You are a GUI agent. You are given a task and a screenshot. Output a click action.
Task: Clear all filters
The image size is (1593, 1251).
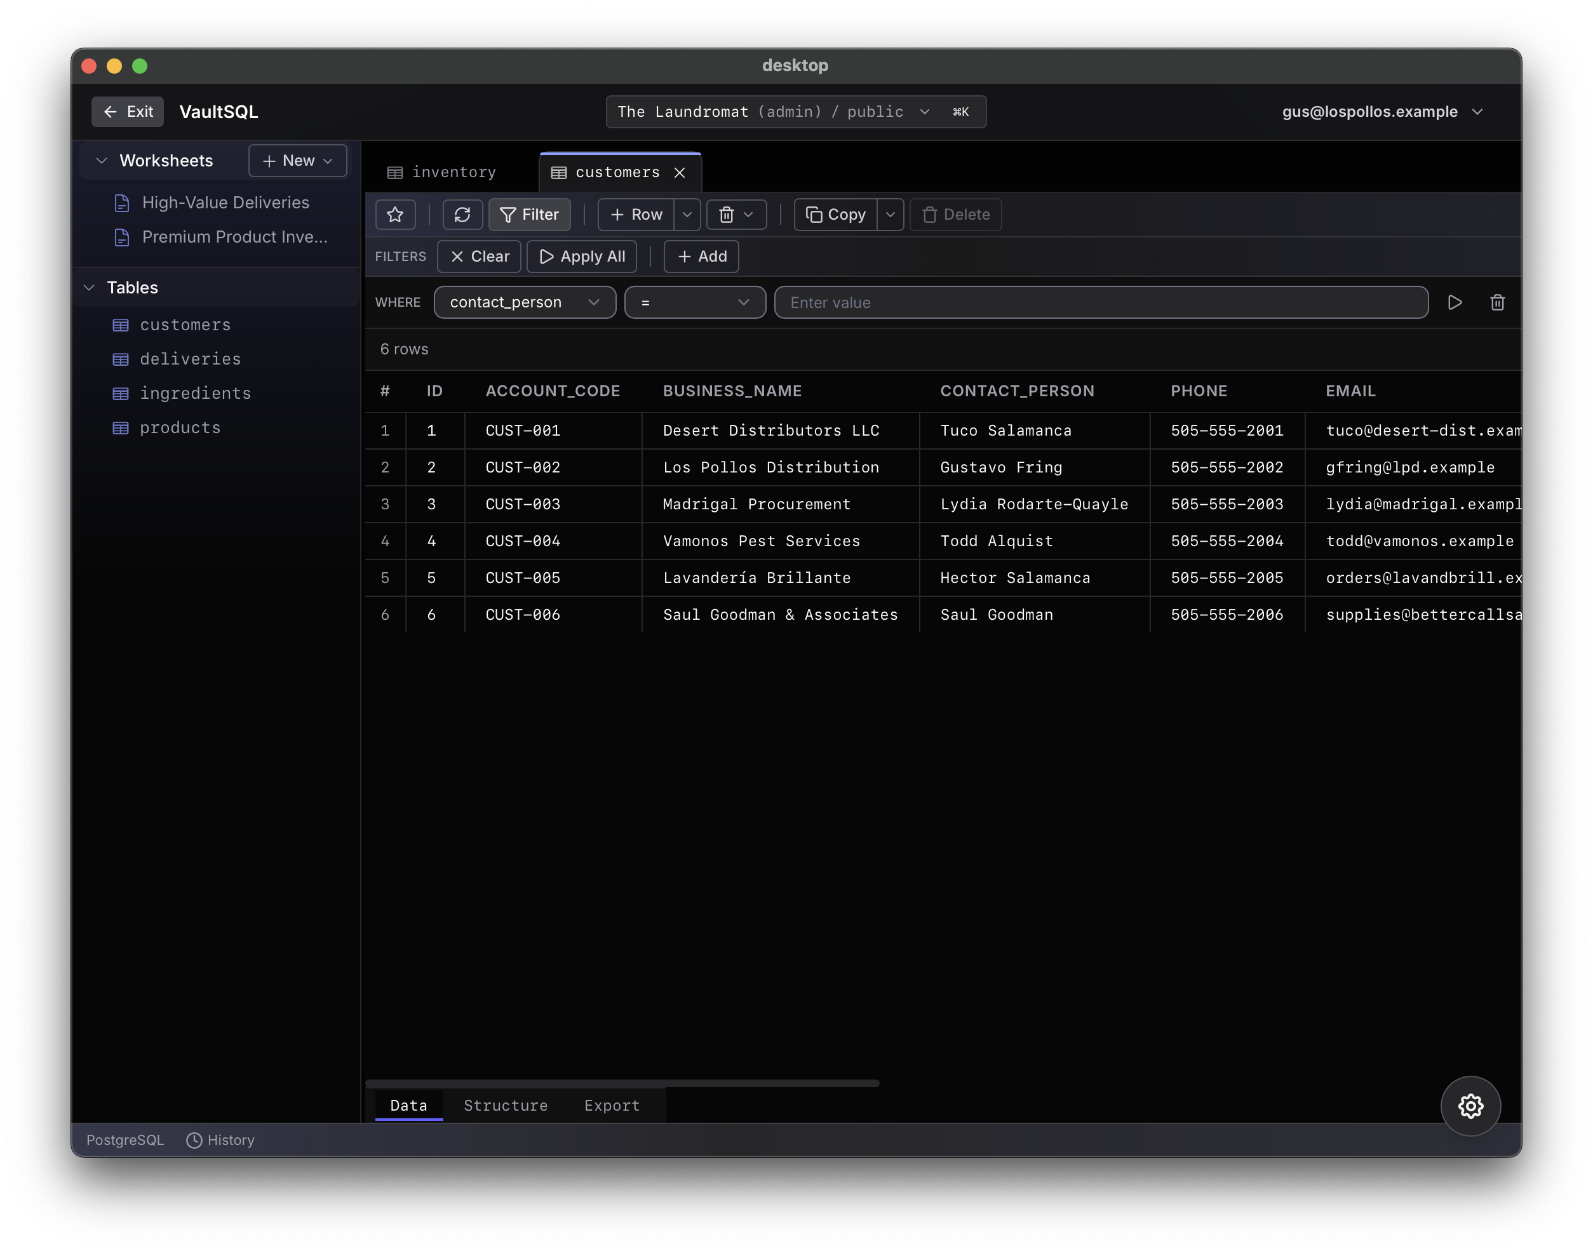[479, 257]
